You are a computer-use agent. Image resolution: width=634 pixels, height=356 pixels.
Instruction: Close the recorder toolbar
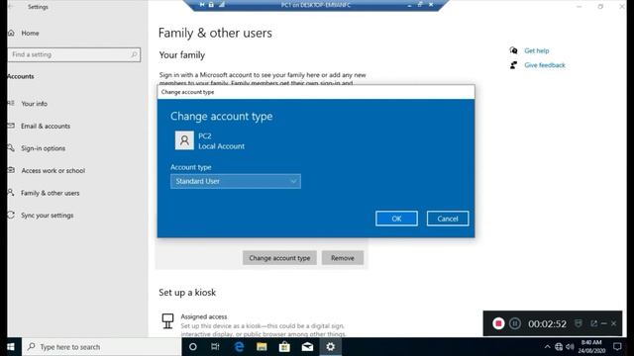click(614, 323)
